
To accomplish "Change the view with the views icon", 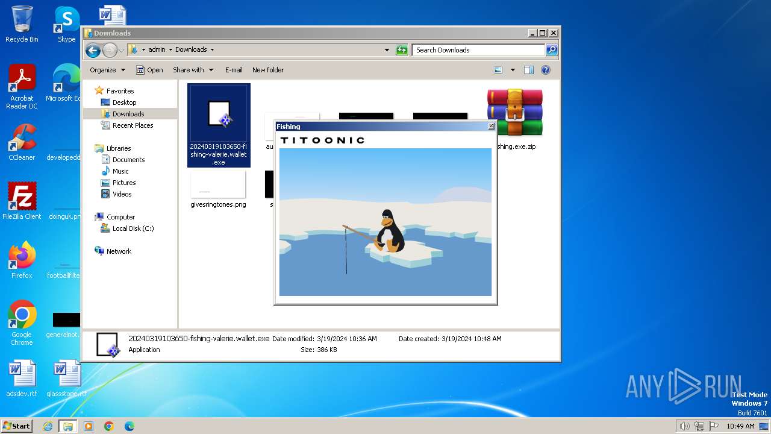I will click(498, 70).
